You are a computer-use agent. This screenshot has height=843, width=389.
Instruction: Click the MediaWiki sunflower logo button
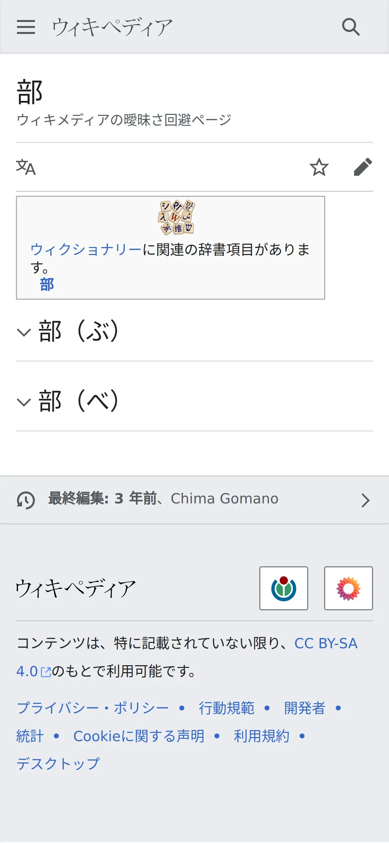[348, 588]
